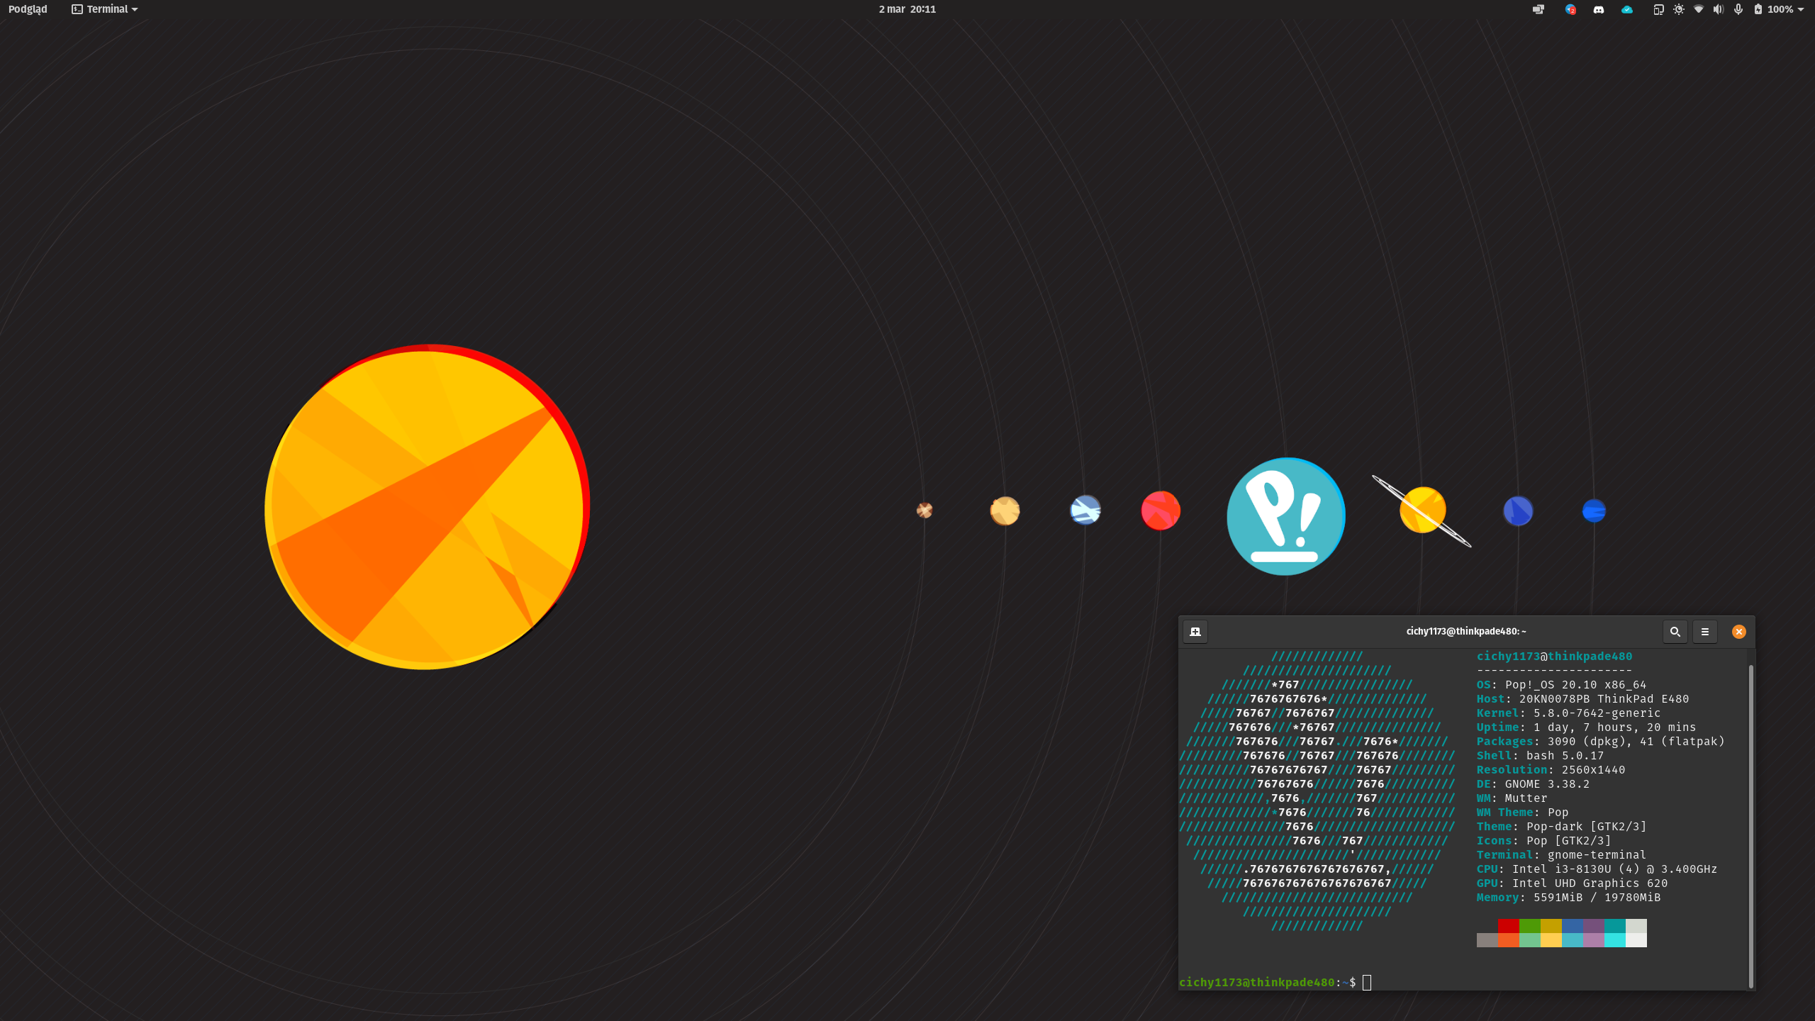Screen dimensions: 1815x1021
Task: Click the terminal prompt cursor line
Action: point(1366,982)
